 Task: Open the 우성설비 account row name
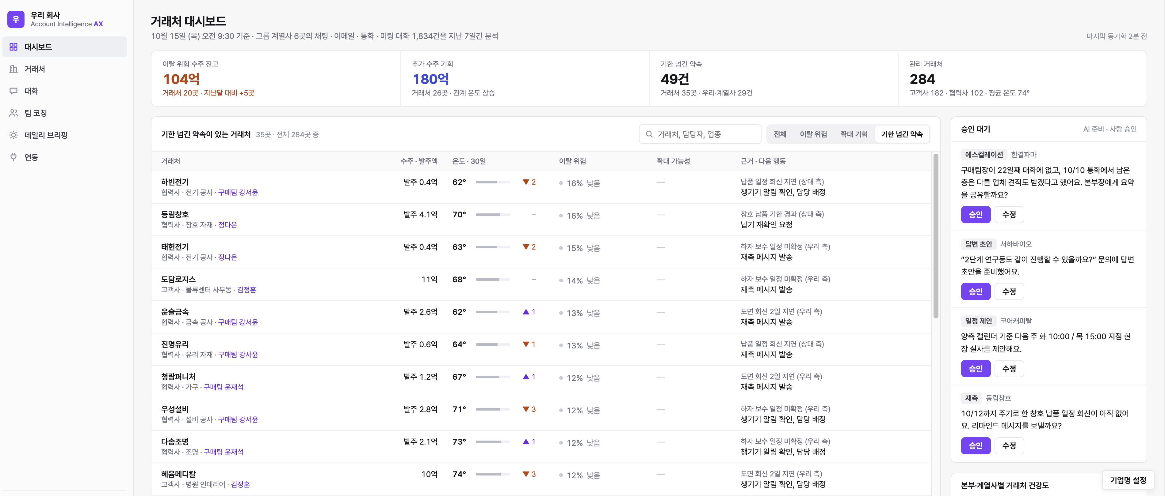pyautogui.click(x=175, y=409)
